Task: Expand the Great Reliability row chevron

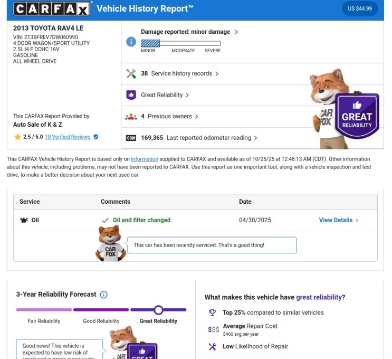Action: (x=187, y=95)
